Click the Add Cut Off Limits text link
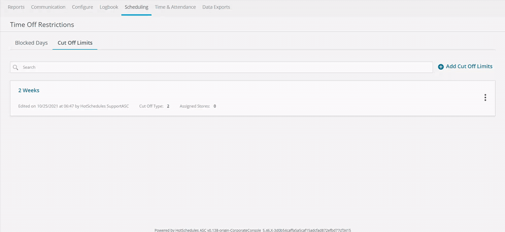Viewport: 505px width, 232px height. point(469,66)
